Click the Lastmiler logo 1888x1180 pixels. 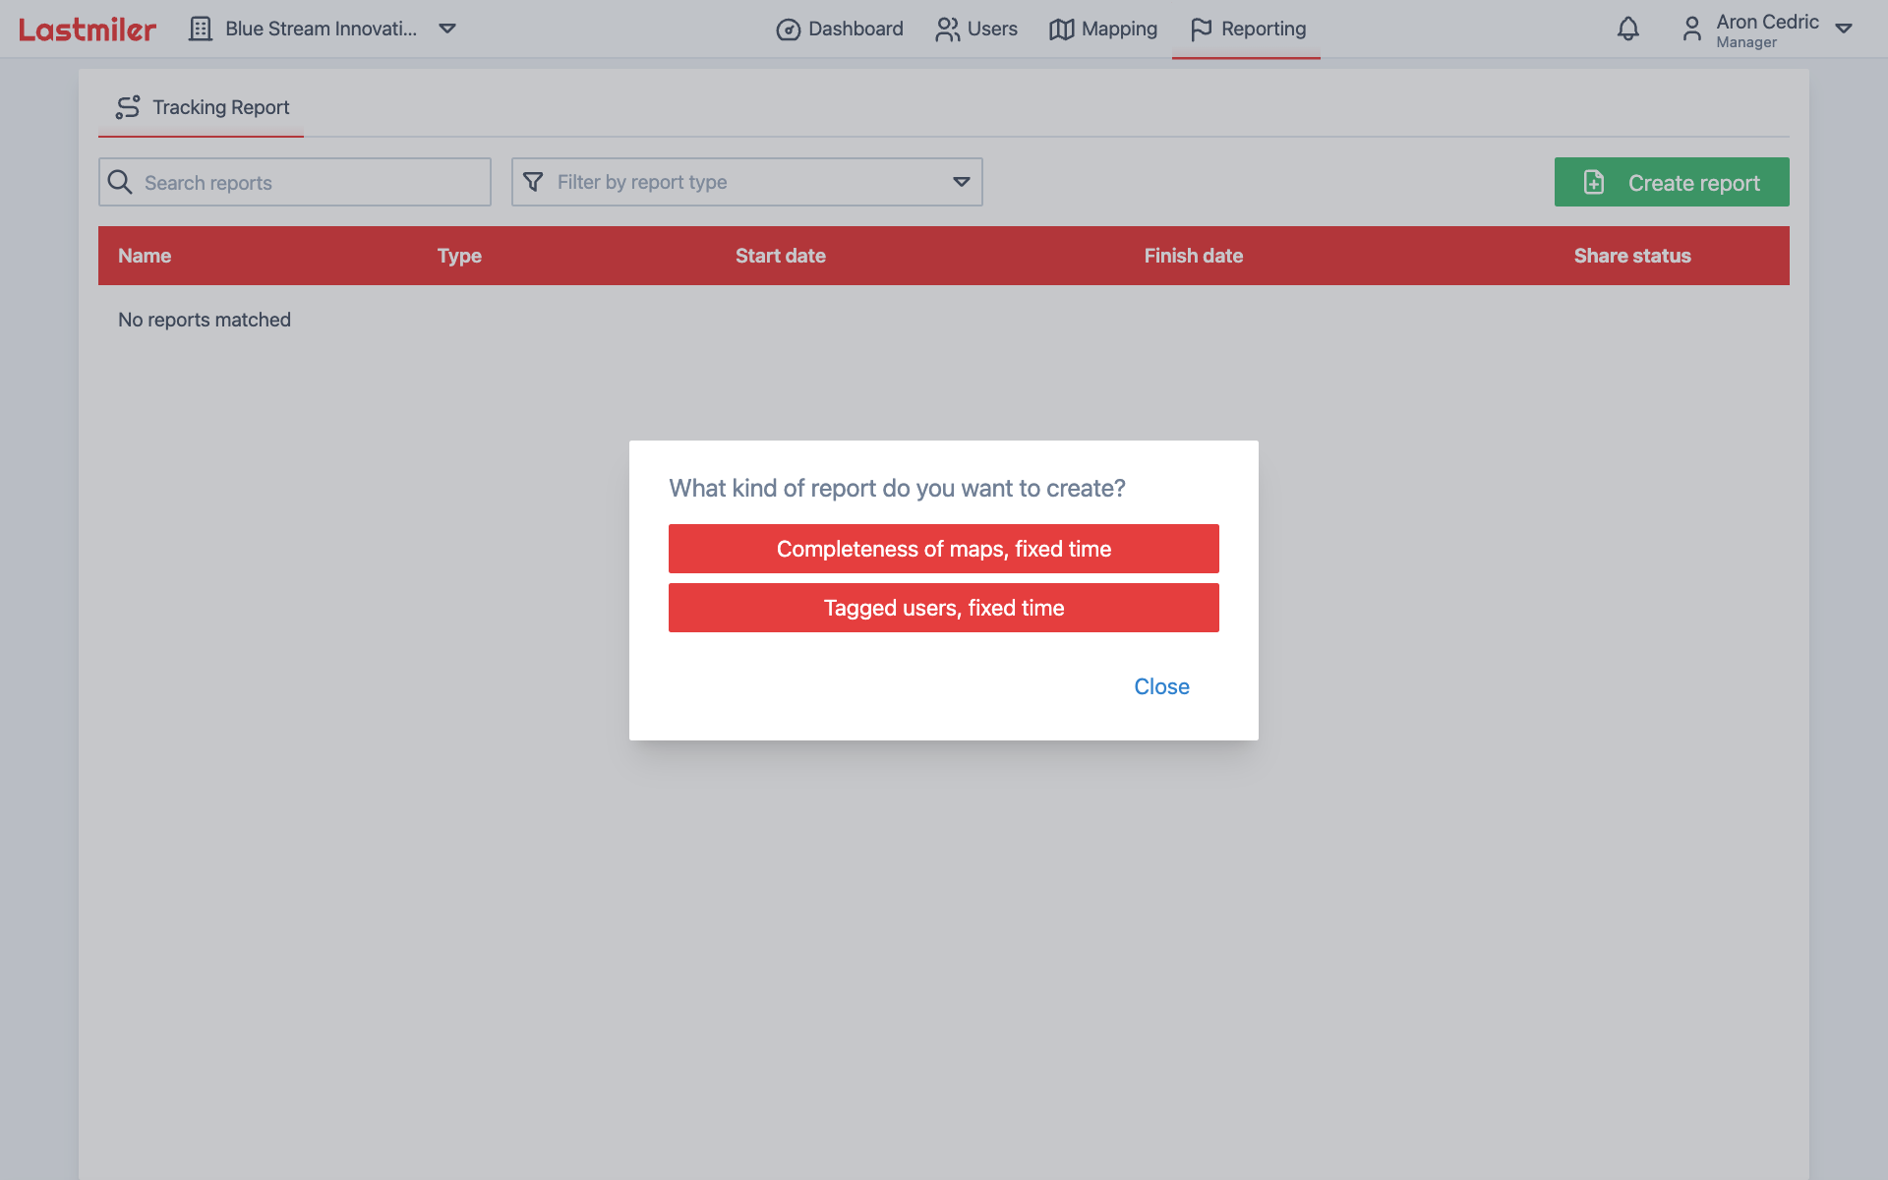pyautogui.click(x=88, y=29)
